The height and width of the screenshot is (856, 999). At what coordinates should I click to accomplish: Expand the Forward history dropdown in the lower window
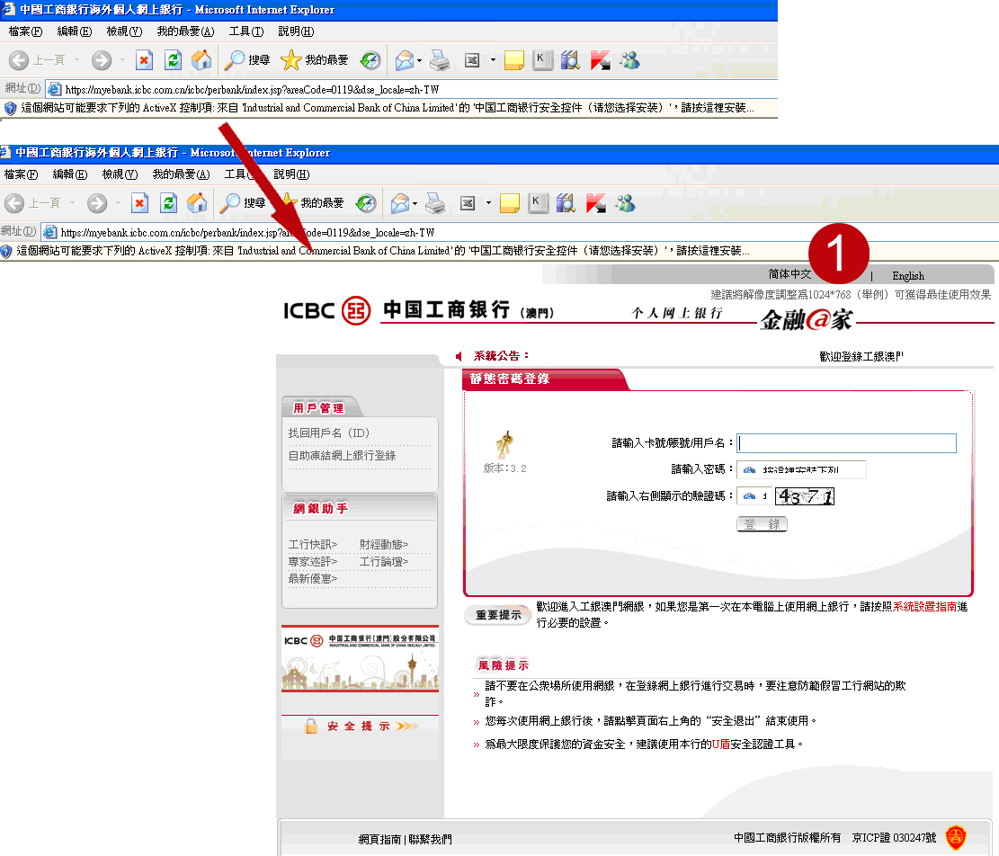click(118, 203)
